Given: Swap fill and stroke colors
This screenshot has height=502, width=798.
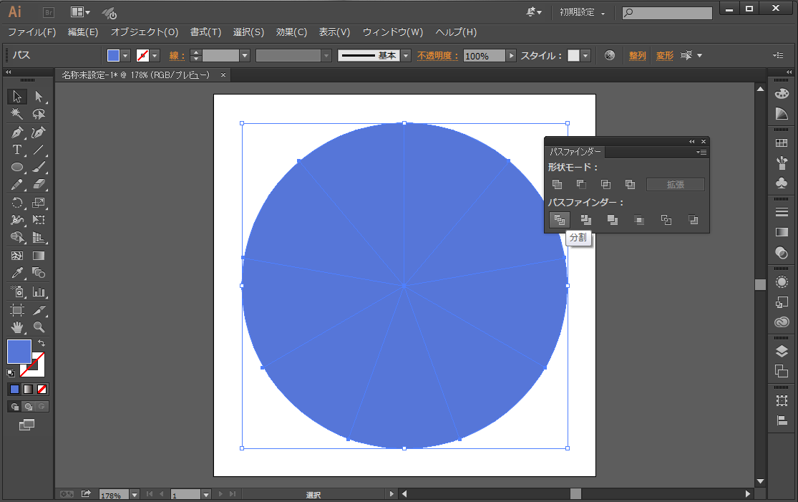Looking at the screenshot, I should (x=42, y=344).
